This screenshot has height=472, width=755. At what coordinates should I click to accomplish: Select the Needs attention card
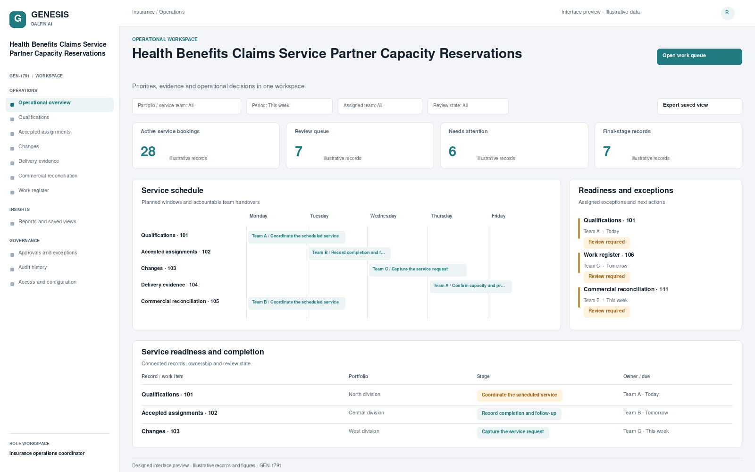[514, 145]
